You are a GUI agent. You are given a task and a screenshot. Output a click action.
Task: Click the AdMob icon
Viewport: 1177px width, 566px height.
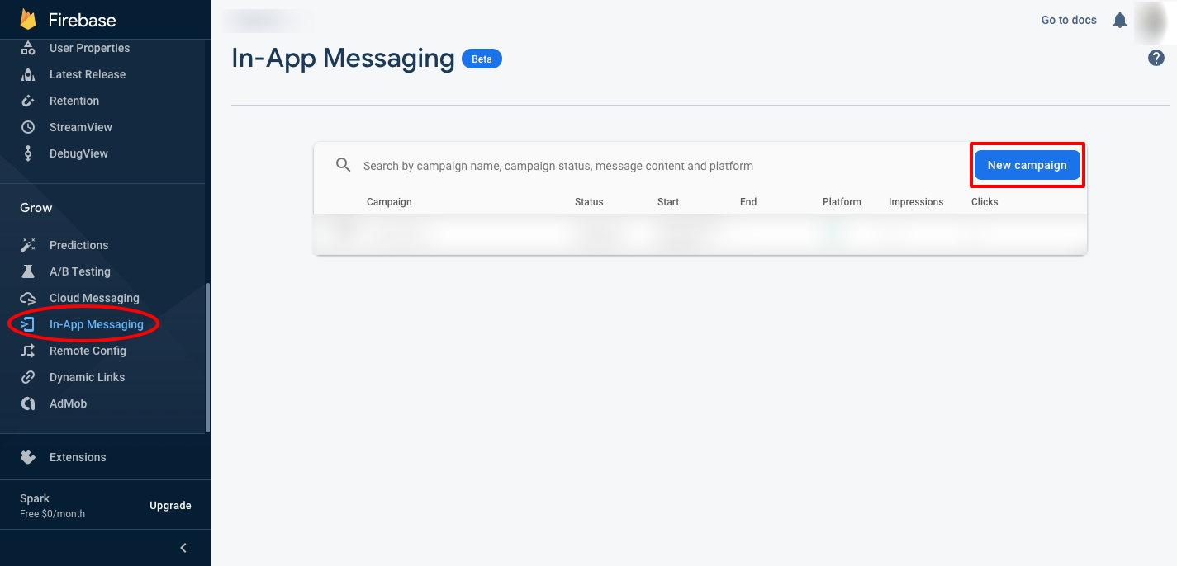[28, 403]
